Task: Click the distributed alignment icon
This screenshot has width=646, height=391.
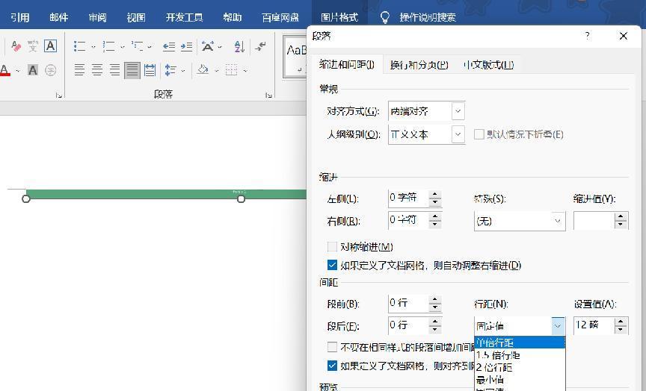Action: tap(150, 70)
